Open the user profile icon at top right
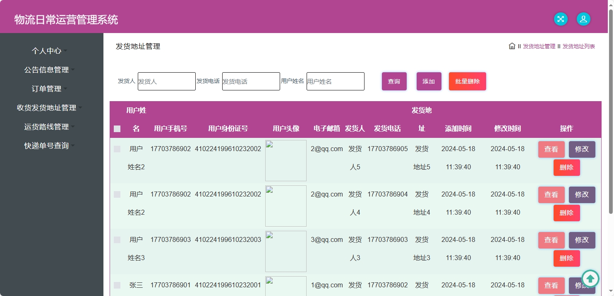This screenshot has height=296, width=614. (x=583, y=19)
